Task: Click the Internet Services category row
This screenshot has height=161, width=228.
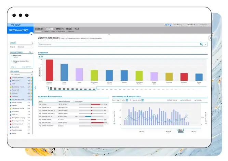Action: pyautogui.click(x=20, y=103)
